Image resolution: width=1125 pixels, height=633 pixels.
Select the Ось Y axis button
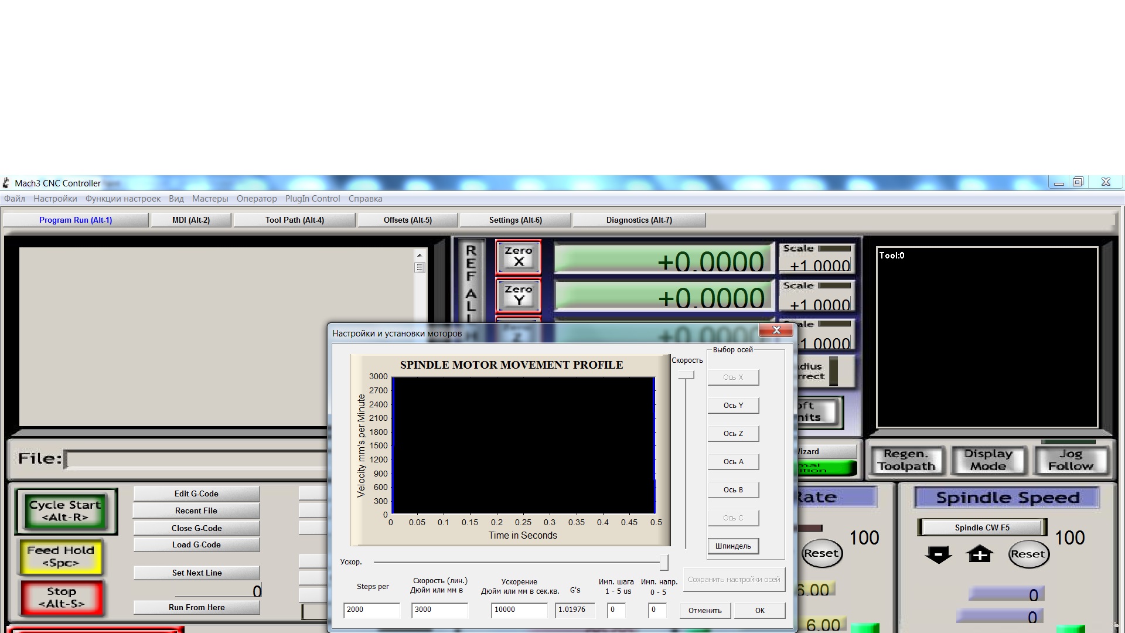pyautogui.click(x=733, y=406)
